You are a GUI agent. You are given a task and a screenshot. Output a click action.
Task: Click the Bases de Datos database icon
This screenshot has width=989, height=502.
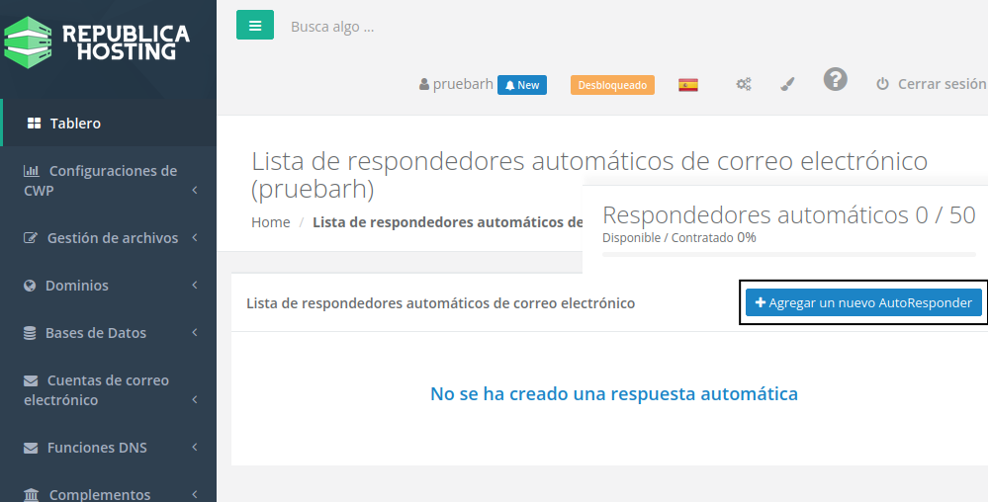30,333
